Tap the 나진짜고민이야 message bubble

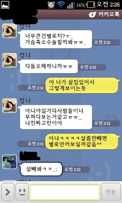coord(55,117)
